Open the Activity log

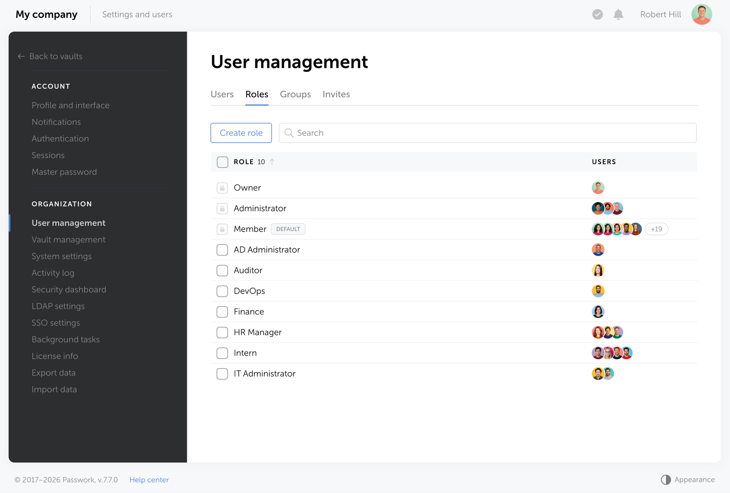[x=53, y=273]
